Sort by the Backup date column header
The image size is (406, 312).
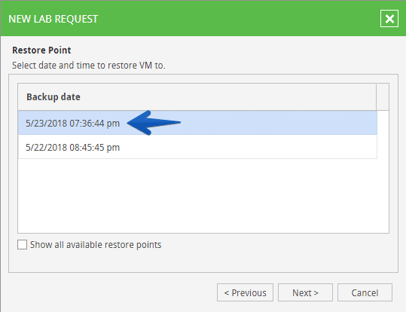pyautogui.click(x=197, y=97)
